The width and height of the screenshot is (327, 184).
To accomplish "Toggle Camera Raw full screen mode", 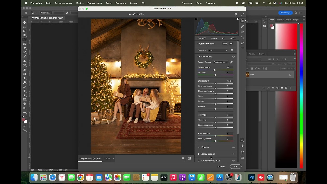I will click(242, 14).
